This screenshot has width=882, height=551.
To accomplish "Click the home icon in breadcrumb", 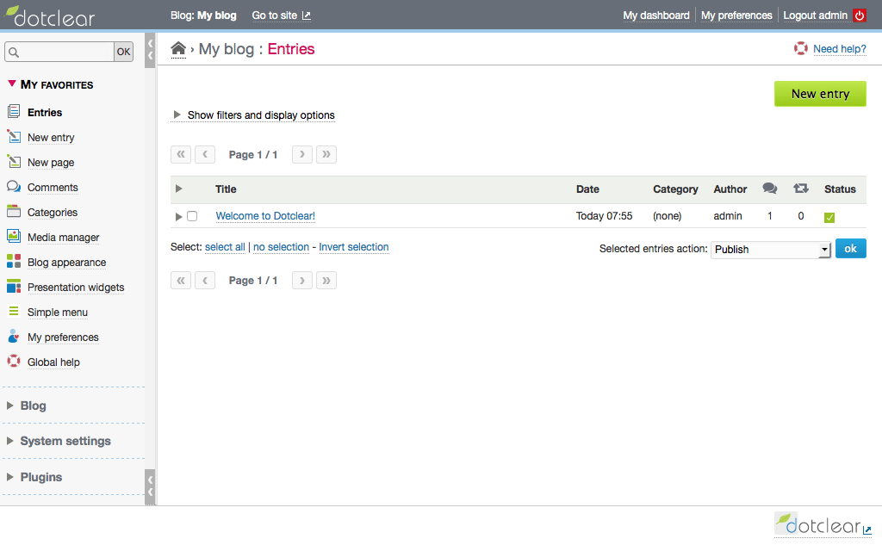I will [x=178, y=49].
